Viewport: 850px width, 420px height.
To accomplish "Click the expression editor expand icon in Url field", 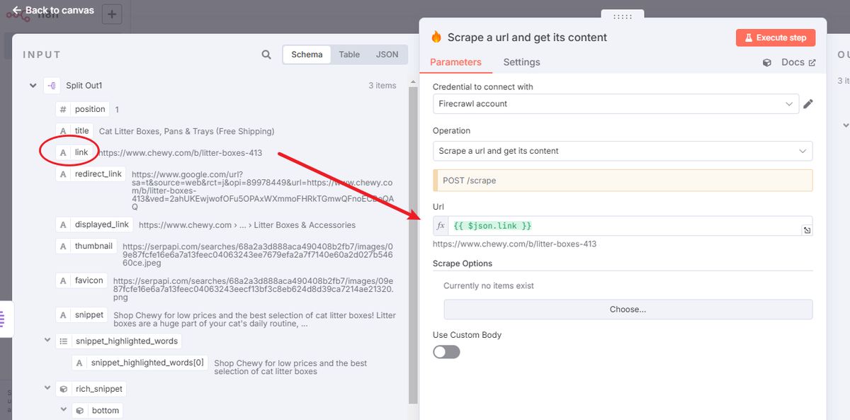I will tap(807, 230).
